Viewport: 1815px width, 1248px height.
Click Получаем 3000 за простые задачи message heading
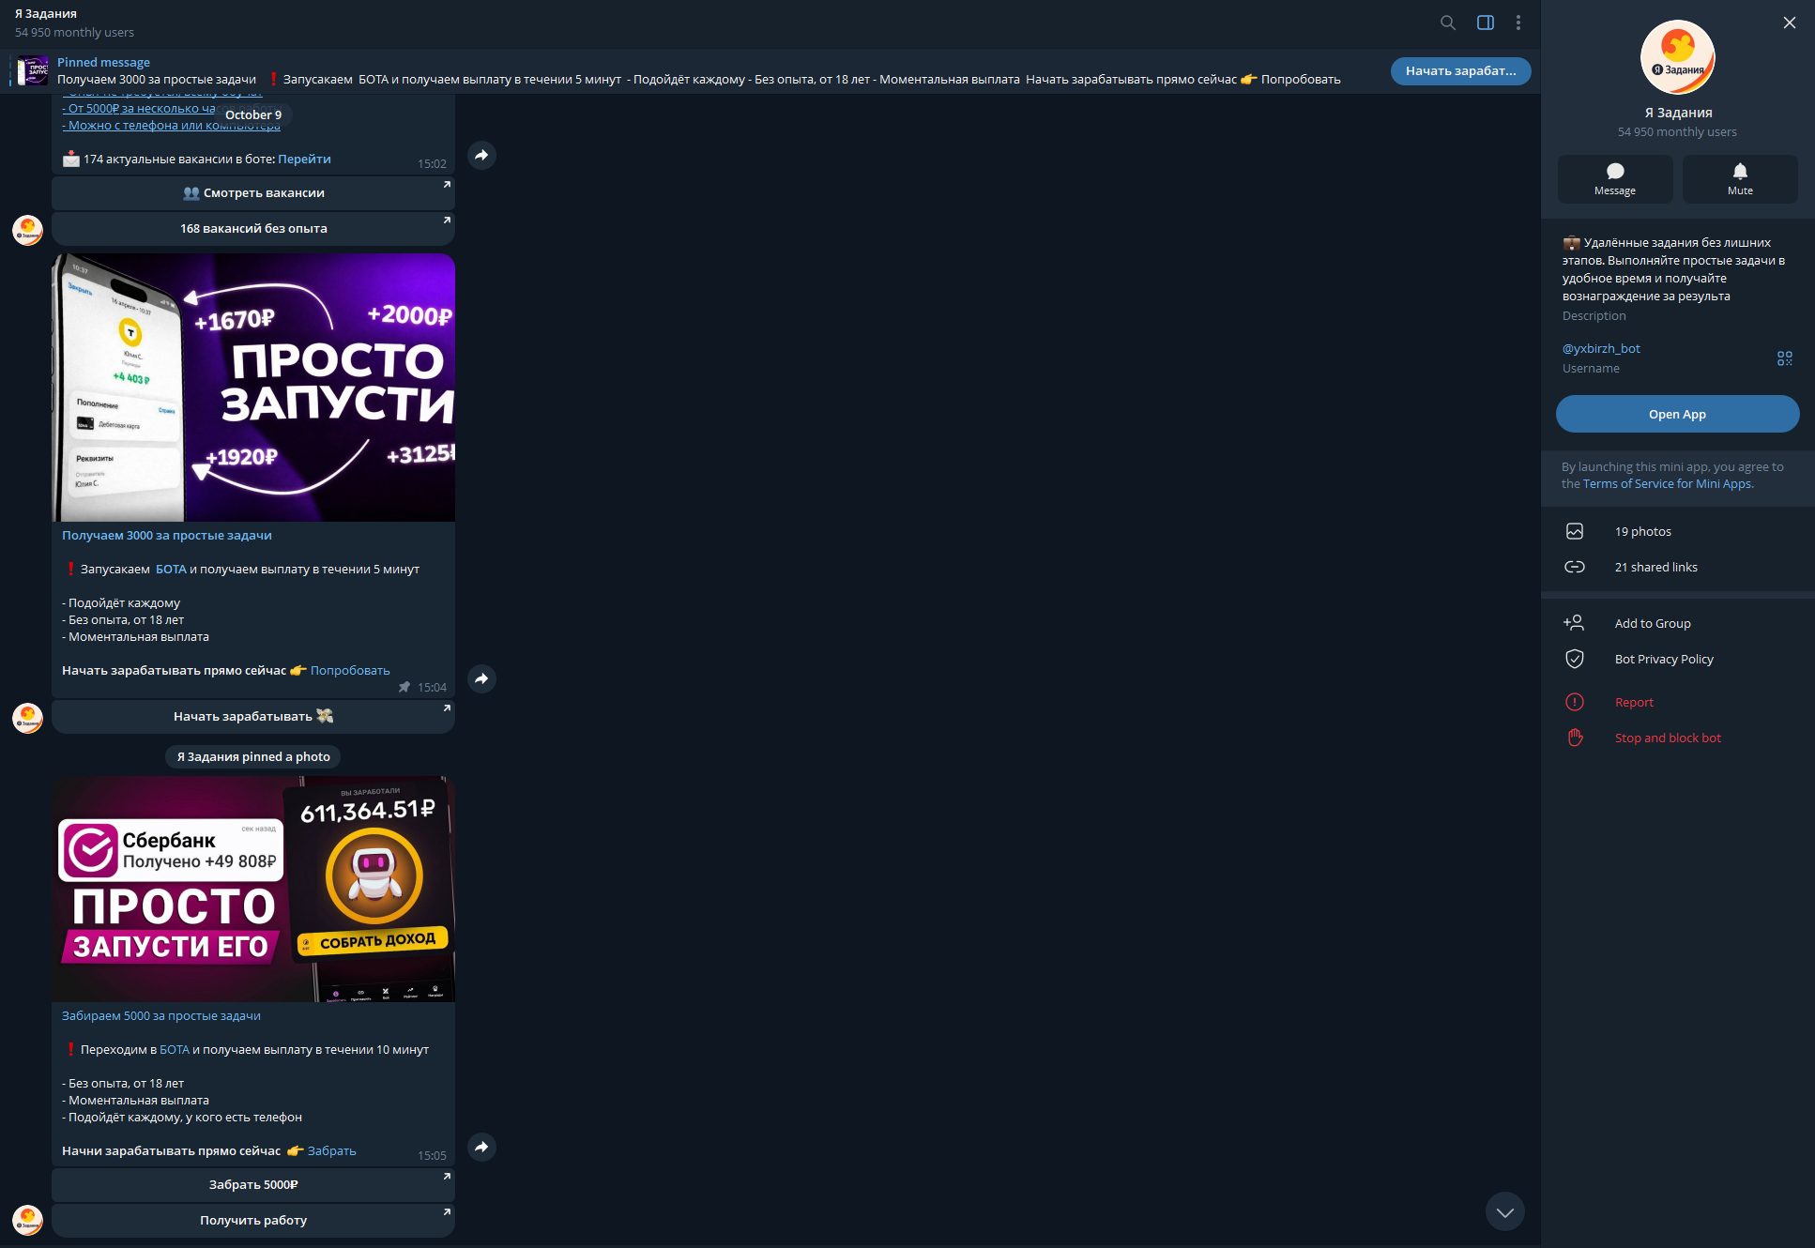[167, 536]
